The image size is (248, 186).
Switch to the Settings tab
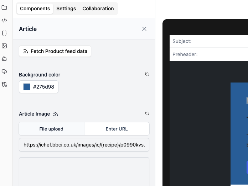66,9
